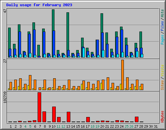Image resolution: width=166 pixels, height=130 pixels.
Task: Click green weekend day "19" label
Action: [98, 126]
